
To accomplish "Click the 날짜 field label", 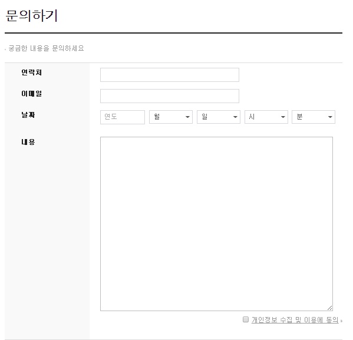I will [x=28, y=115].
